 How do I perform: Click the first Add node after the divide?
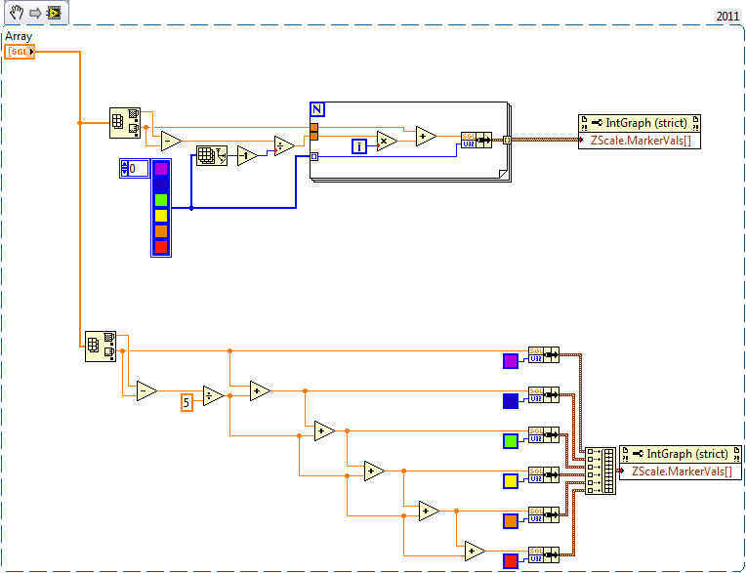click(260, 390)
